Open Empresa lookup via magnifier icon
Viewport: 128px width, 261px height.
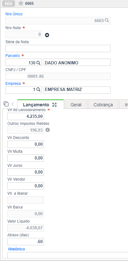[x=38, y=90]
